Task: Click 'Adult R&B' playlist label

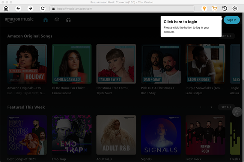Action: click(x=104, y=159)
